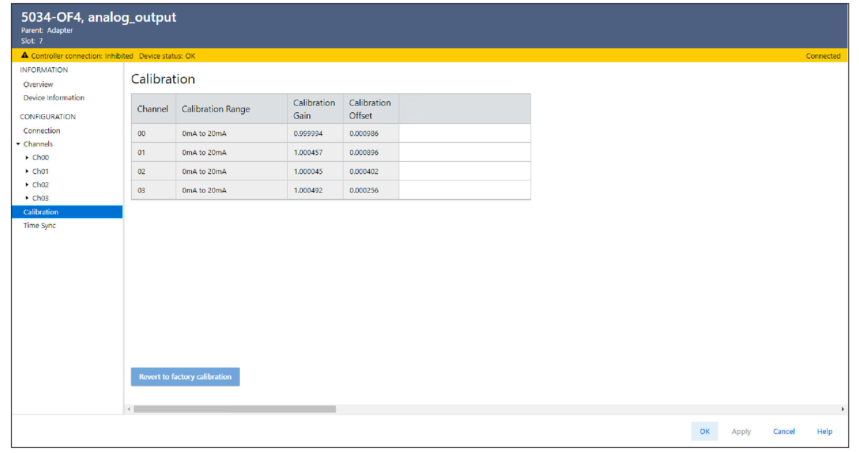Expand the Ch02 channel node
Viewport: 859px width, 453px height.
pos(27,185)
